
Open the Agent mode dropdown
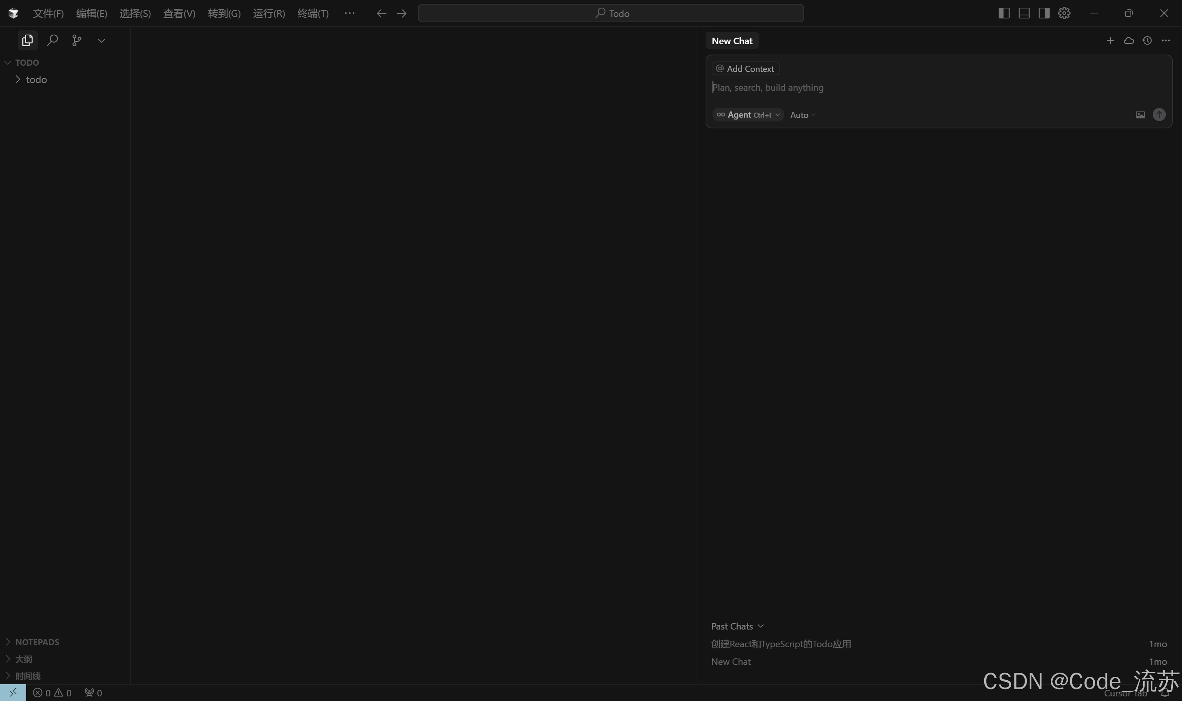(x=748, y=115)
